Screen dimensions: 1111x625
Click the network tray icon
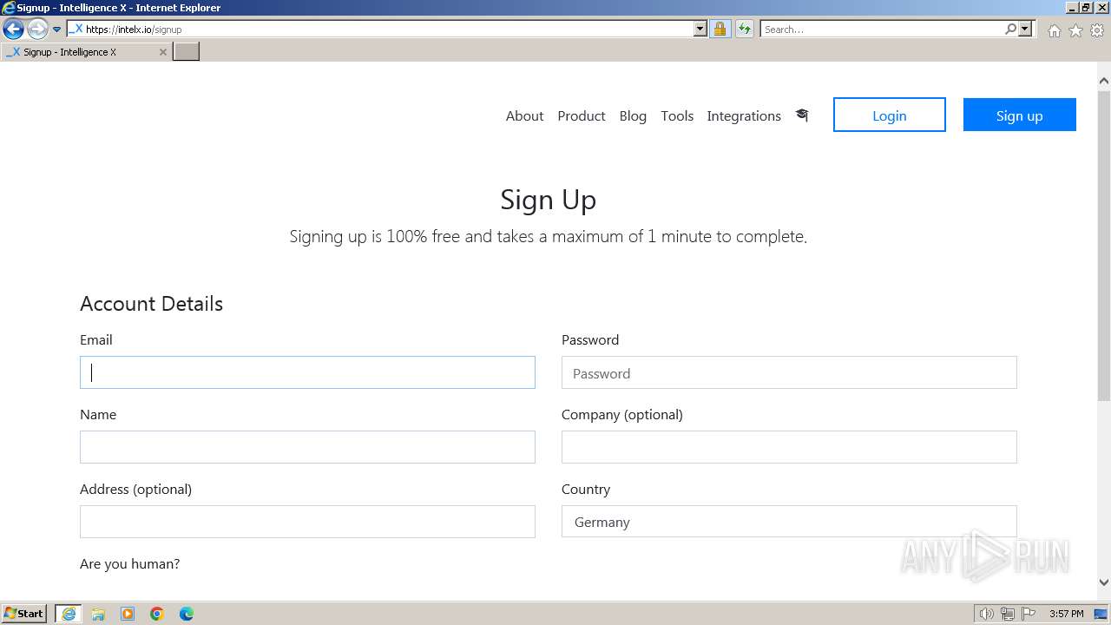pyautogui.click(x=1008, y=614)
